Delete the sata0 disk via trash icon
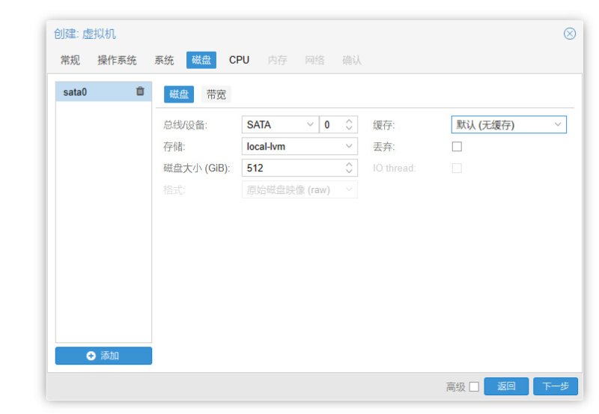This screenshot has height=414, width=599. pyautogui.click(x=140, y=91)
